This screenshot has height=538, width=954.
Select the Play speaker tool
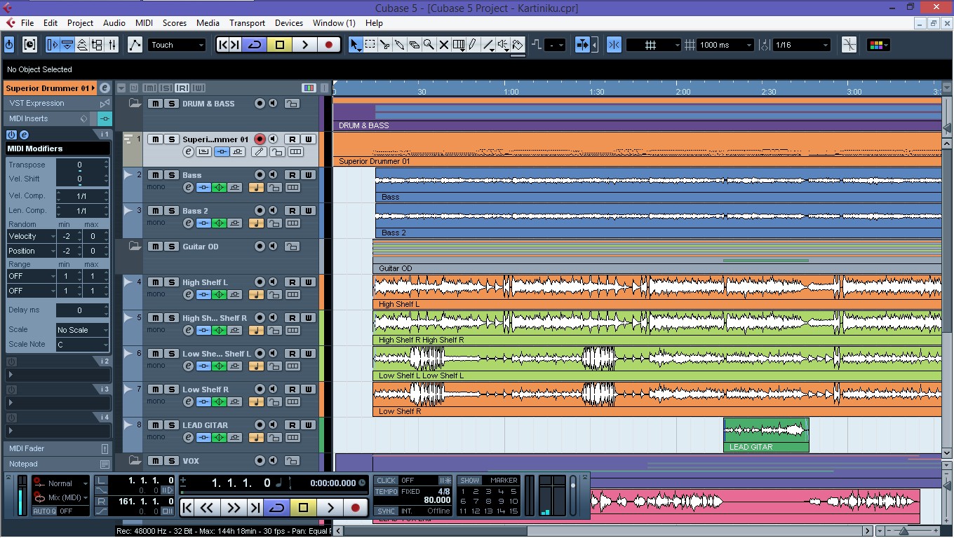point(503,45)
